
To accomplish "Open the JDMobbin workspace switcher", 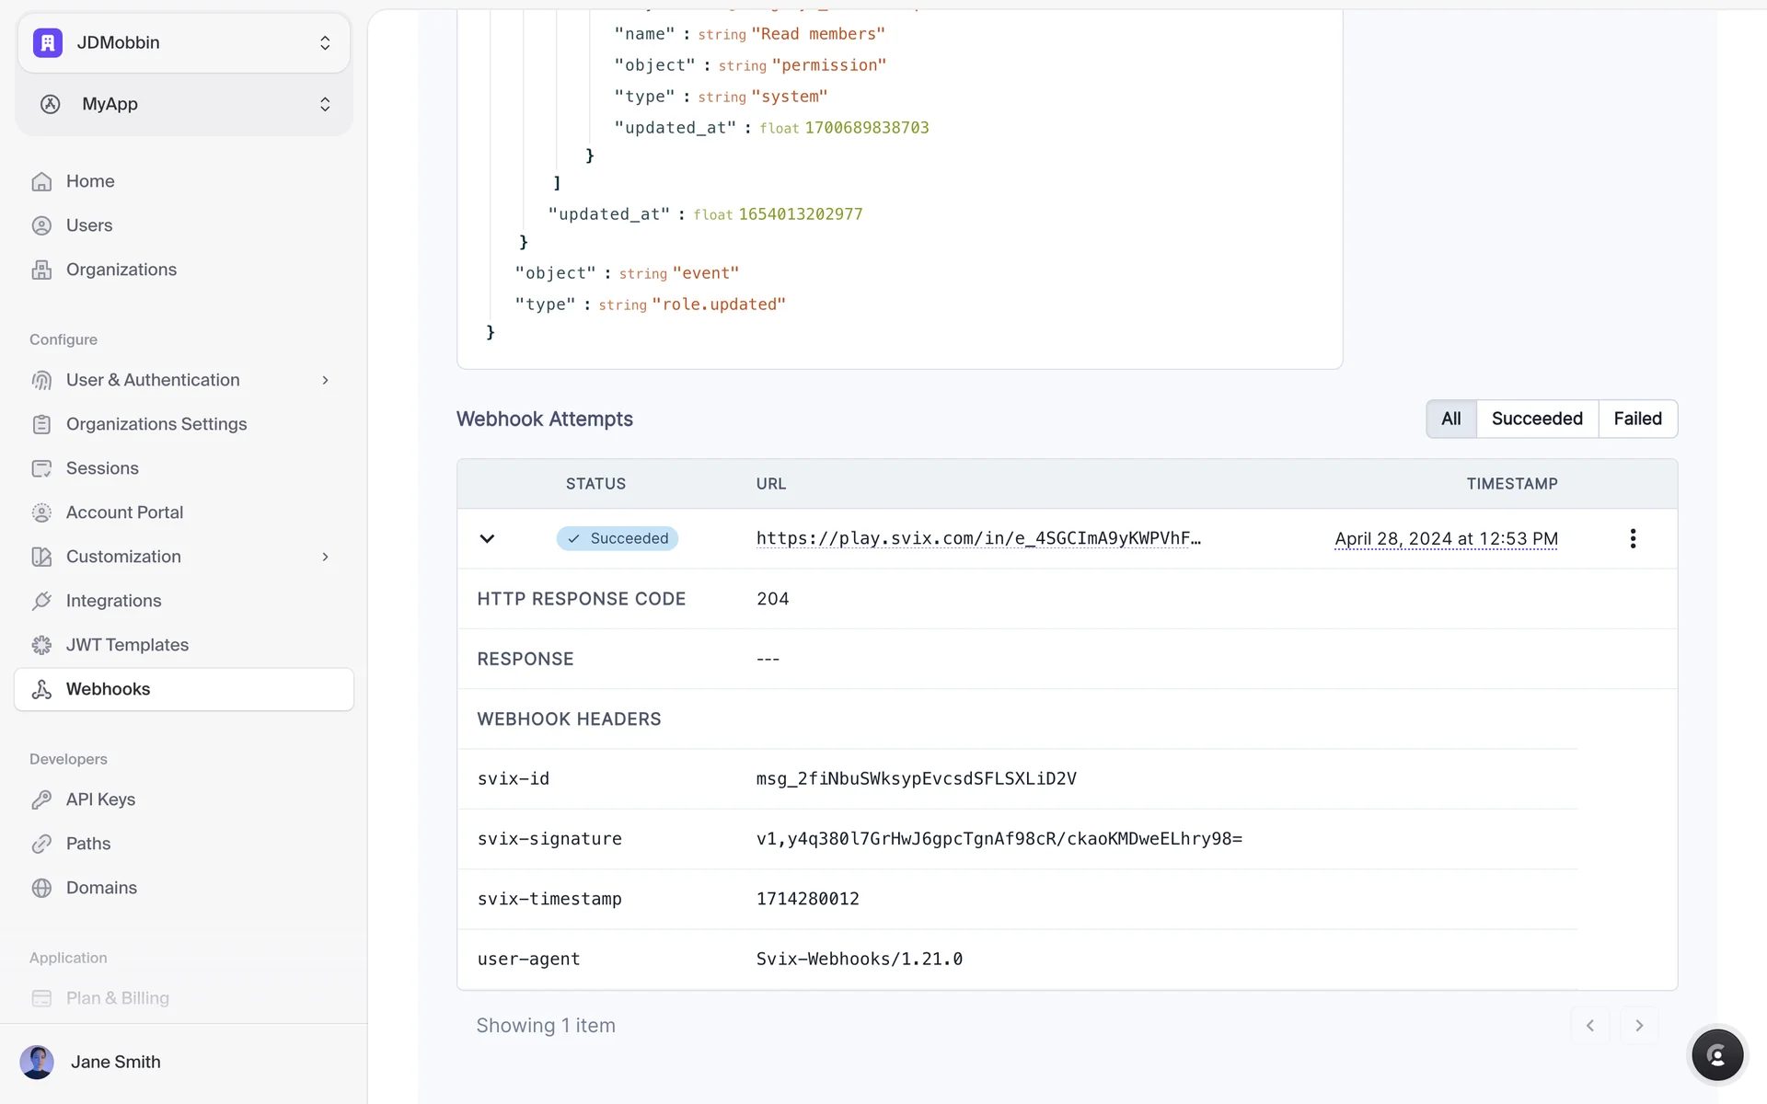I will click(184, 42).
